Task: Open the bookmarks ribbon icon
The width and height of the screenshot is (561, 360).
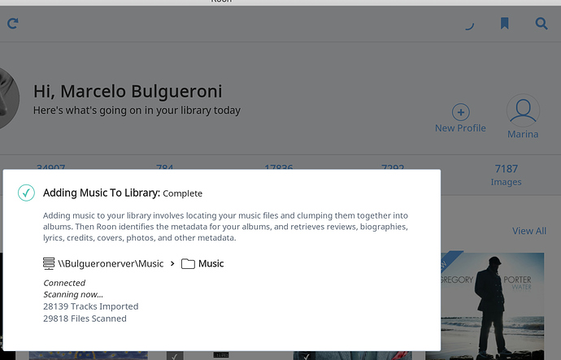Action: (504, 24)
